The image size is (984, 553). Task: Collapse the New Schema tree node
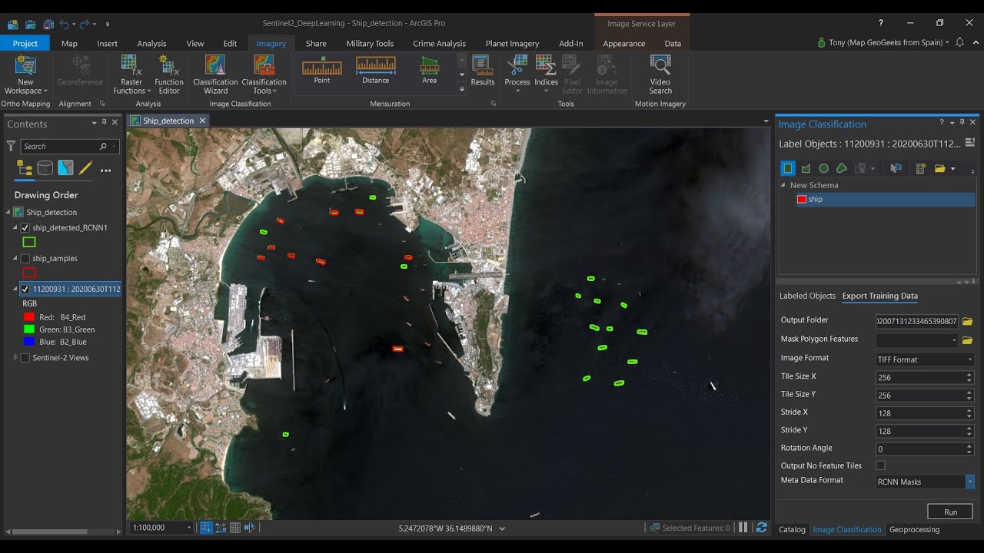point(783,185)
